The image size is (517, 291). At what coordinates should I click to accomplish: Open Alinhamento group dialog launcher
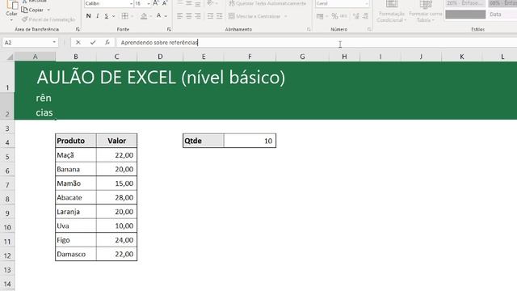coord(309,29)
